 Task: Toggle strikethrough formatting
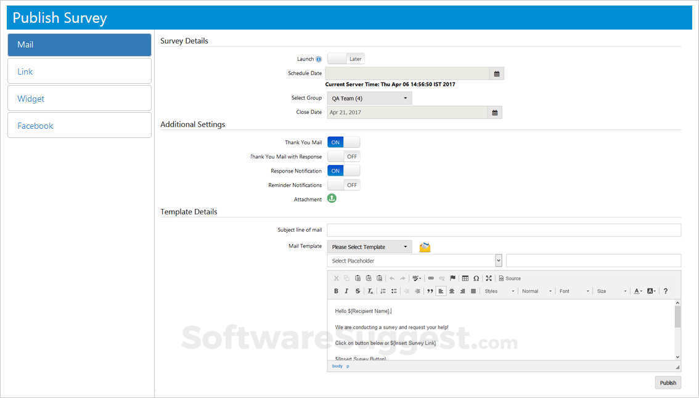(x=358, y=291)
